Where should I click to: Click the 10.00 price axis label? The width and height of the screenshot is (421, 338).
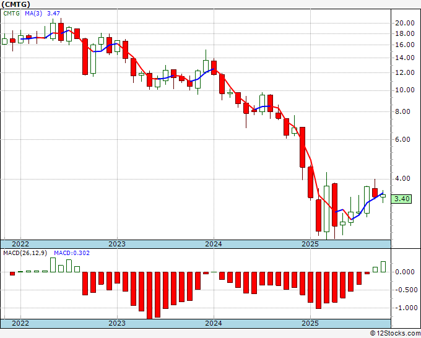pos(405,90)
